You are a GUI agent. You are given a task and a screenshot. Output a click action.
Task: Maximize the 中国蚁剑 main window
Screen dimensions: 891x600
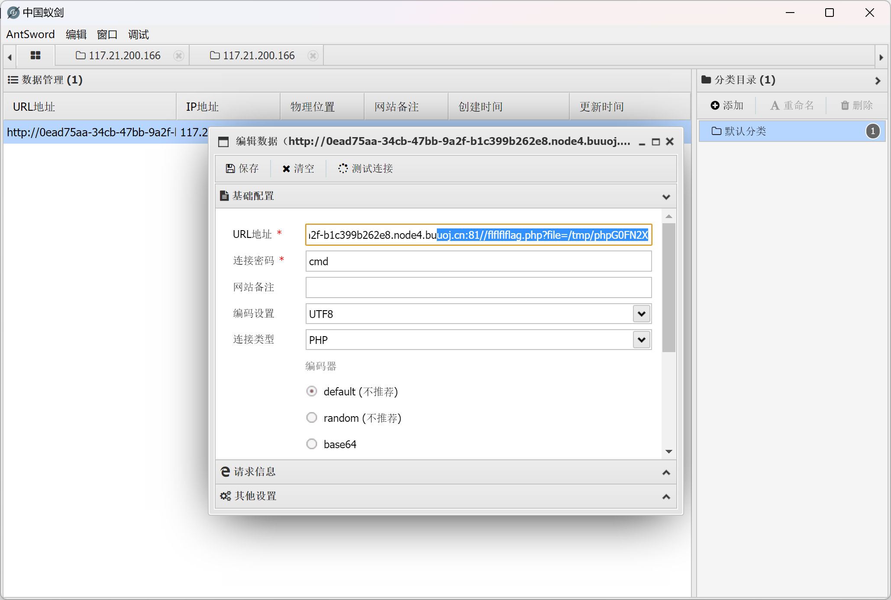[830, 13]
